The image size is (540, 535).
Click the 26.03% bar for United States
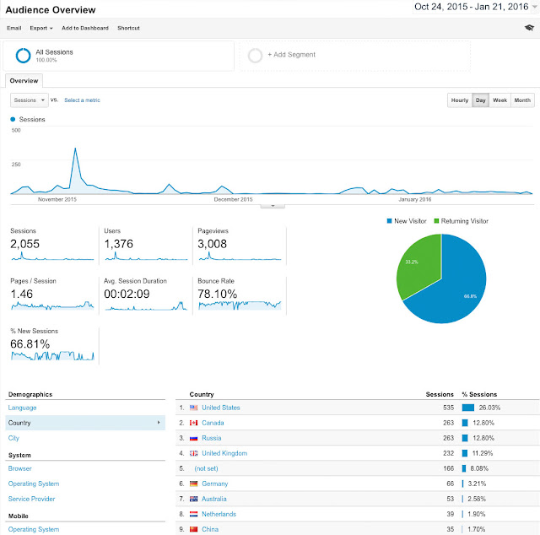click(x=468, y=408)
